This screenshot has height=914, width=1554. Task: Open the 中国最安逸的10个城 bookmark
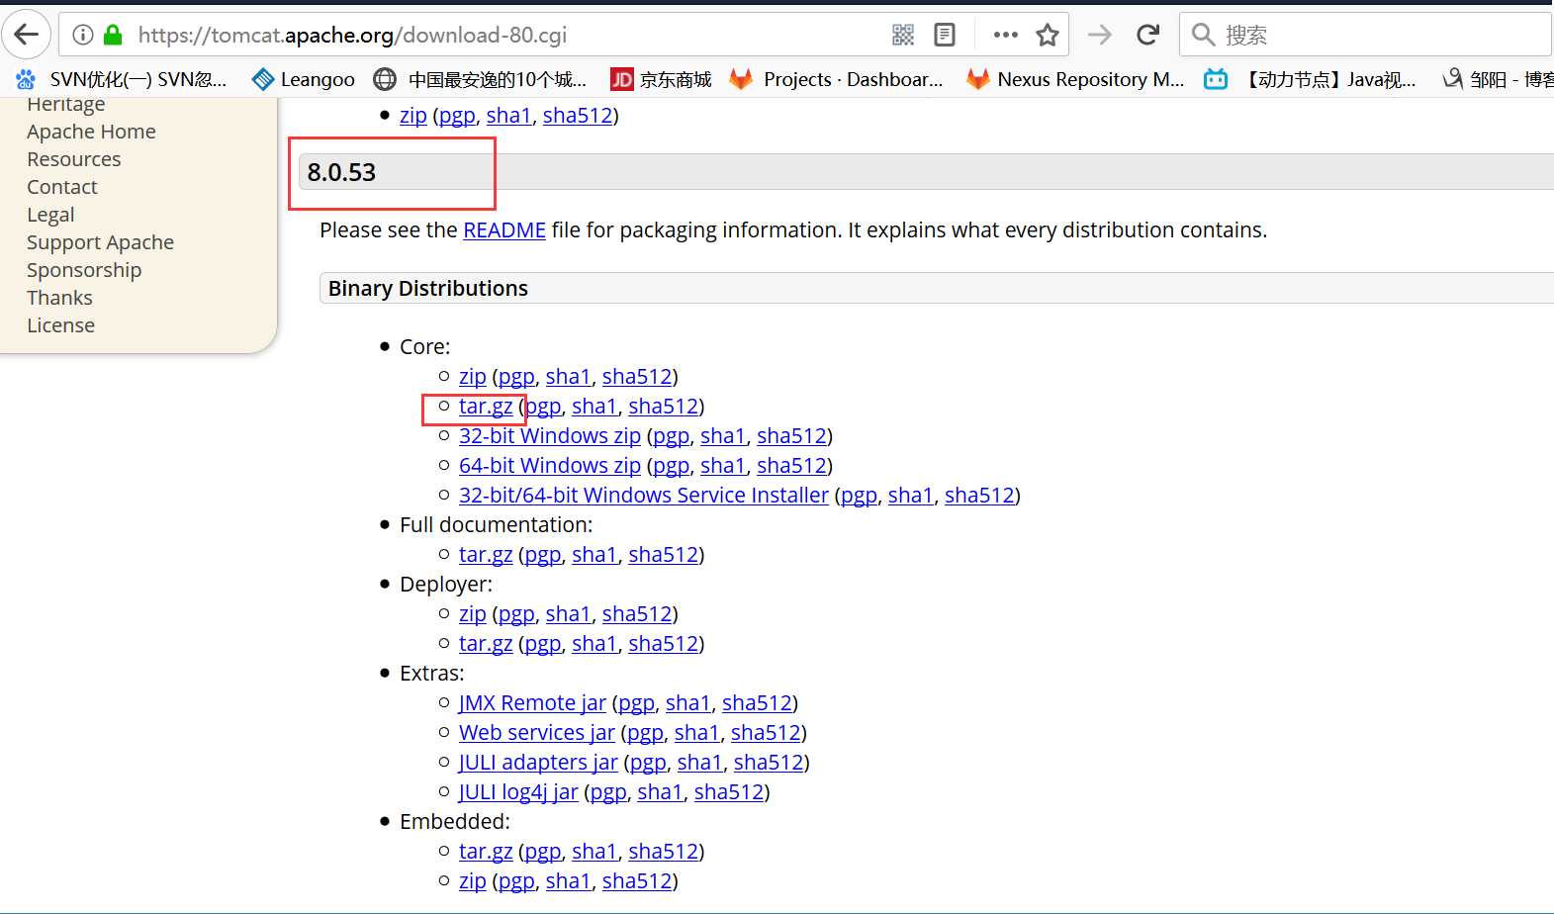tap(480, 79)
